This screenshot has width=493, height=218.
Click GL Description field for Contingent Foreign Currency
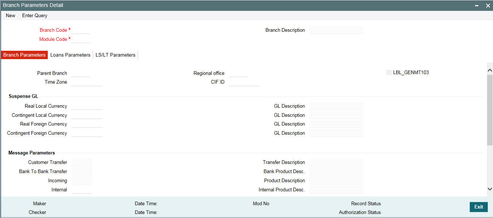click(x=336, y=133)
